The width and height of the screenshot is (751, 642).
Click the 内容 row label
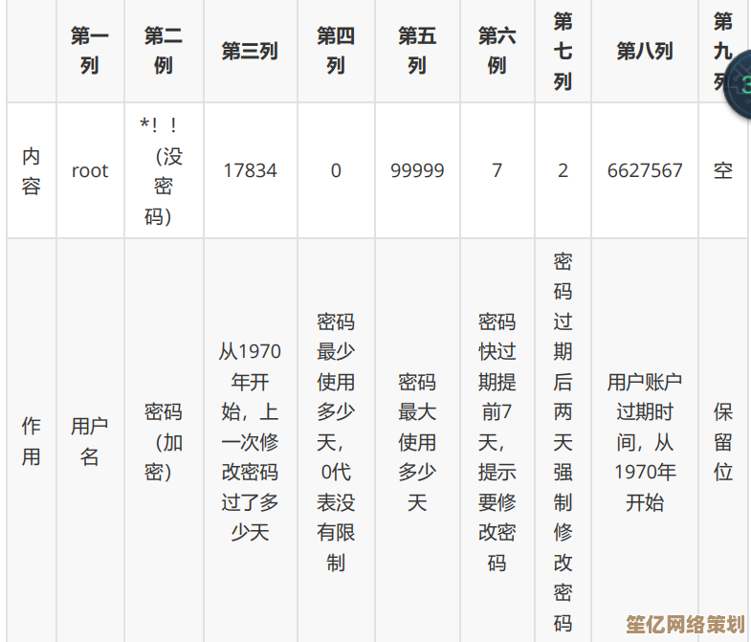pos(32,170)
